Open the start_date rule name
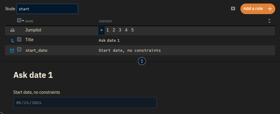The height and width of the screenshot is (114, 280). [36, 51]
